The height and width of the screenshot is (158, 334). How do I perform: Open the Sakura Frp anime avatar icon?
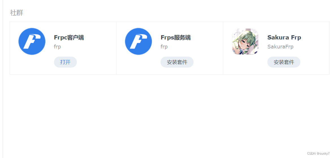[x=245, y=41]
